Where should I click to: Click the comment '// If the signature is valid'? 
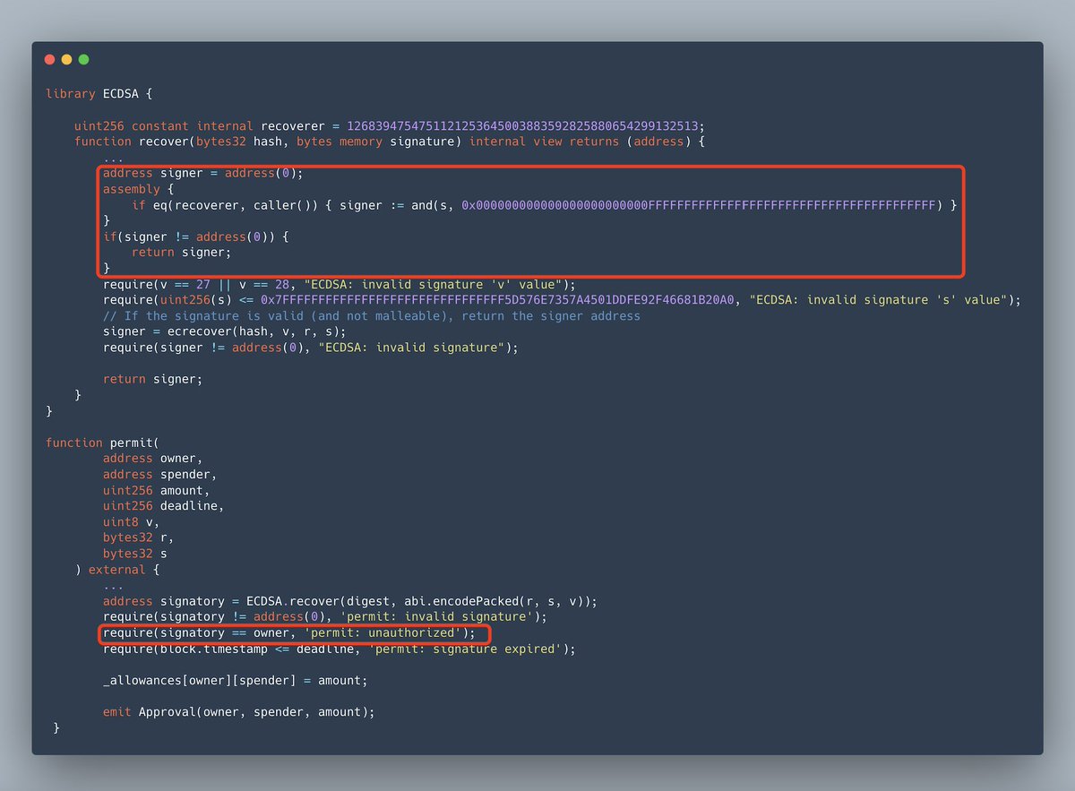[372, 316]
